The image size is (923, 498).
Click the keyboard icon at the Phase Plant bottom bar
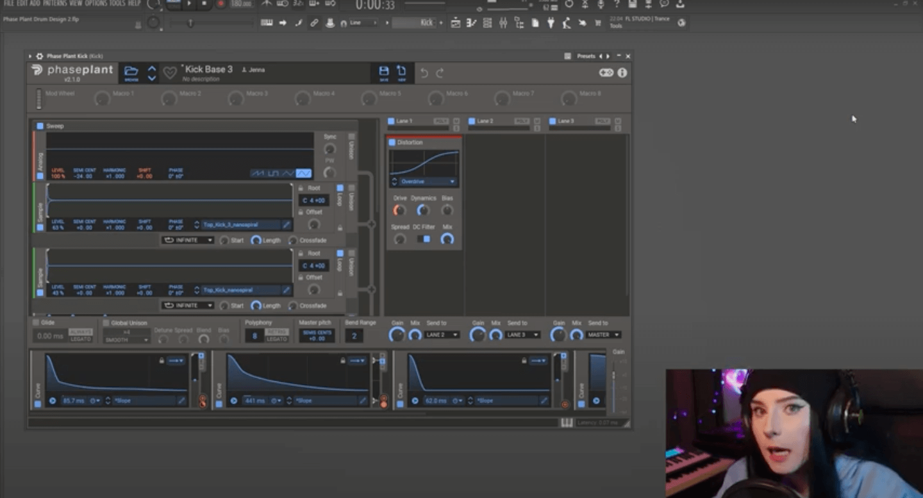[x=567, y=423]
